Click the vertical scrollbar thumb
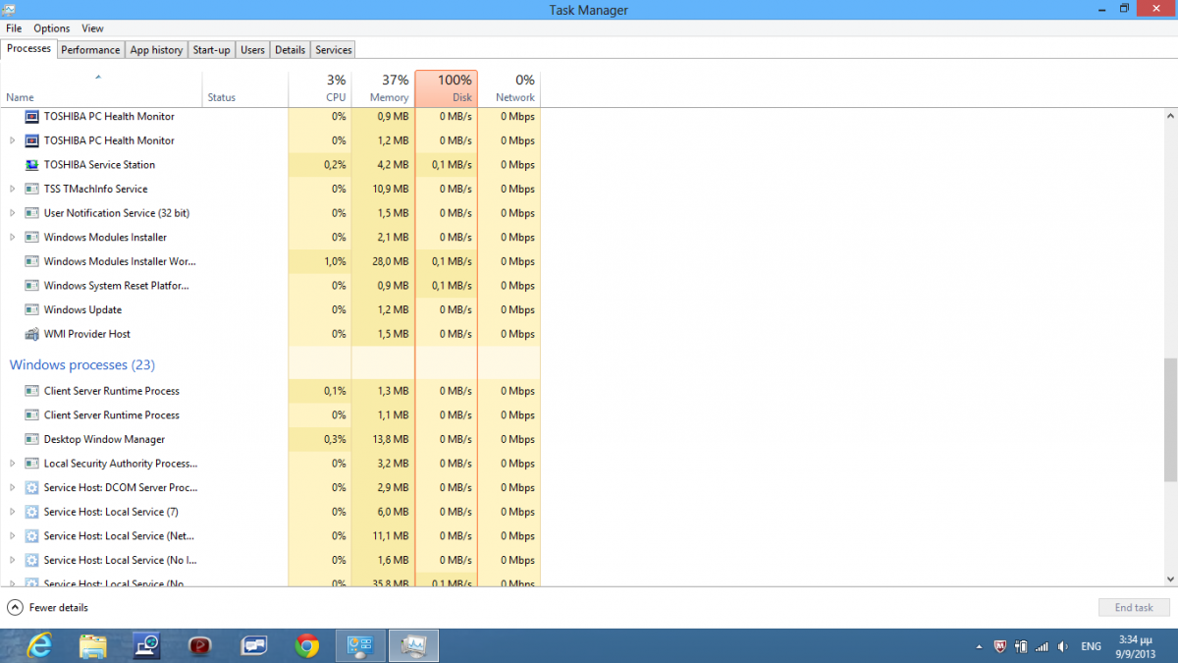 pyautogui.click(x=1170, y=419)
